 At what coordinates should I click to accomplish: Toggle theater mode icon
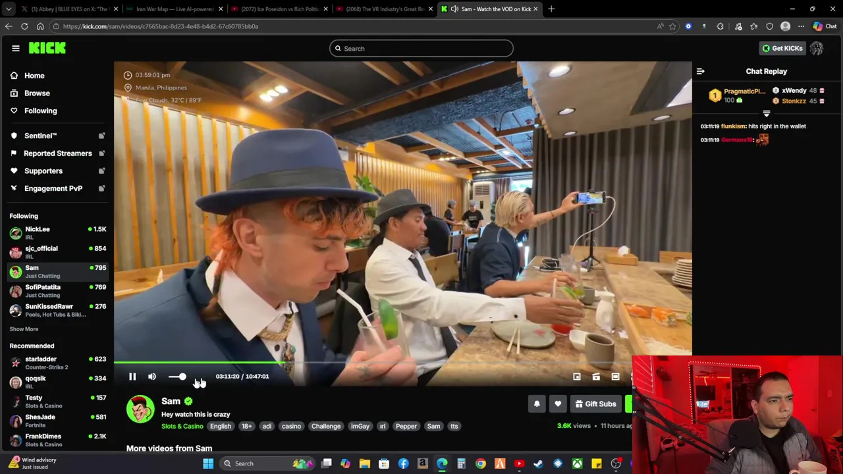[x=615, y=377]
